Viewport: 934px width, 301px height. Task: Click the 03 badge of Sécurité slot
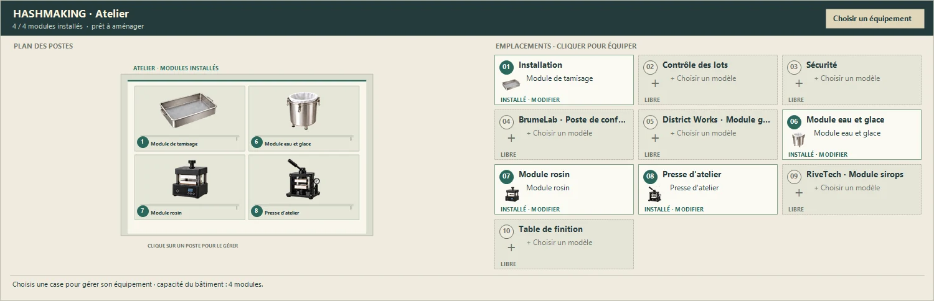(x=794, y=67)
